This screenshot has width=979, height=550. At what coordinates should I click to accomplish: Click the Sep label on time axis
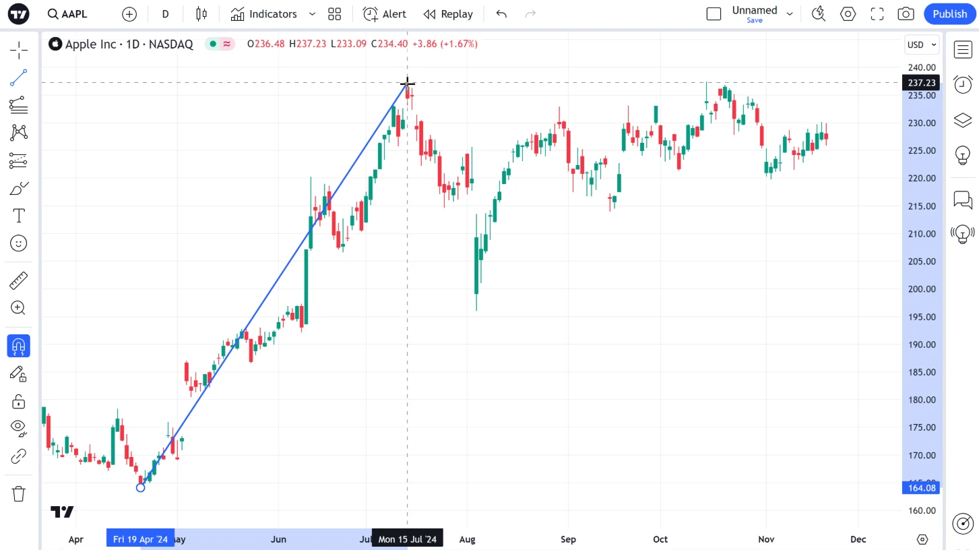pyautogui.click(x=568, y=539)
